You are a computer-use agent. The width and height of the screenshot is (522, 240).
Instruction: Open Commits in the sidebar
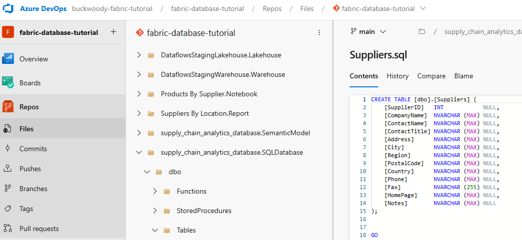(x=33, y=149)
